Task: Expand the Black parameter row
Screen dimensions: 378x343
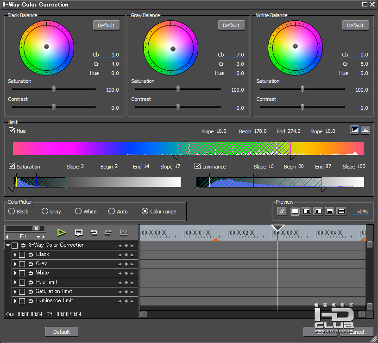Action: 15,255
